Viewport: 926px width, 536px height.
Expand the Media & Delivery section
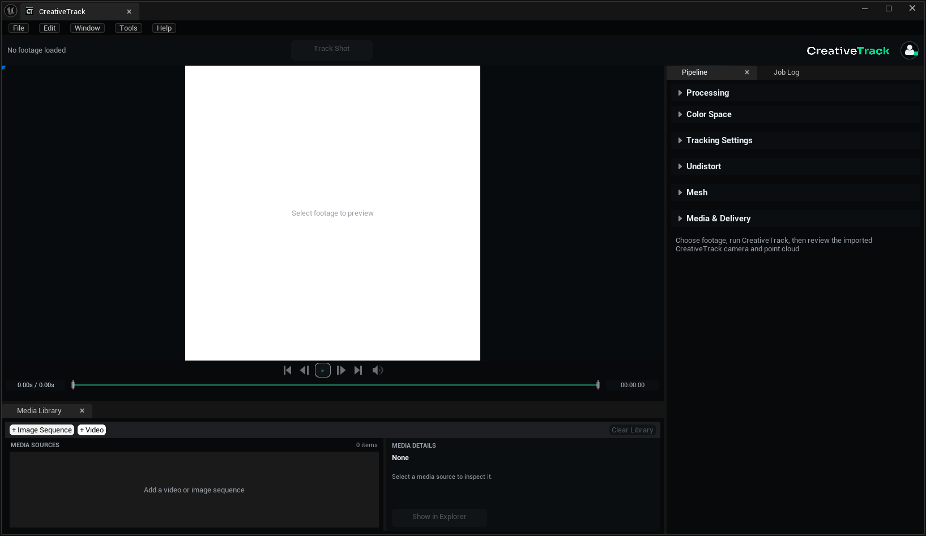click(x=796, y=218)
